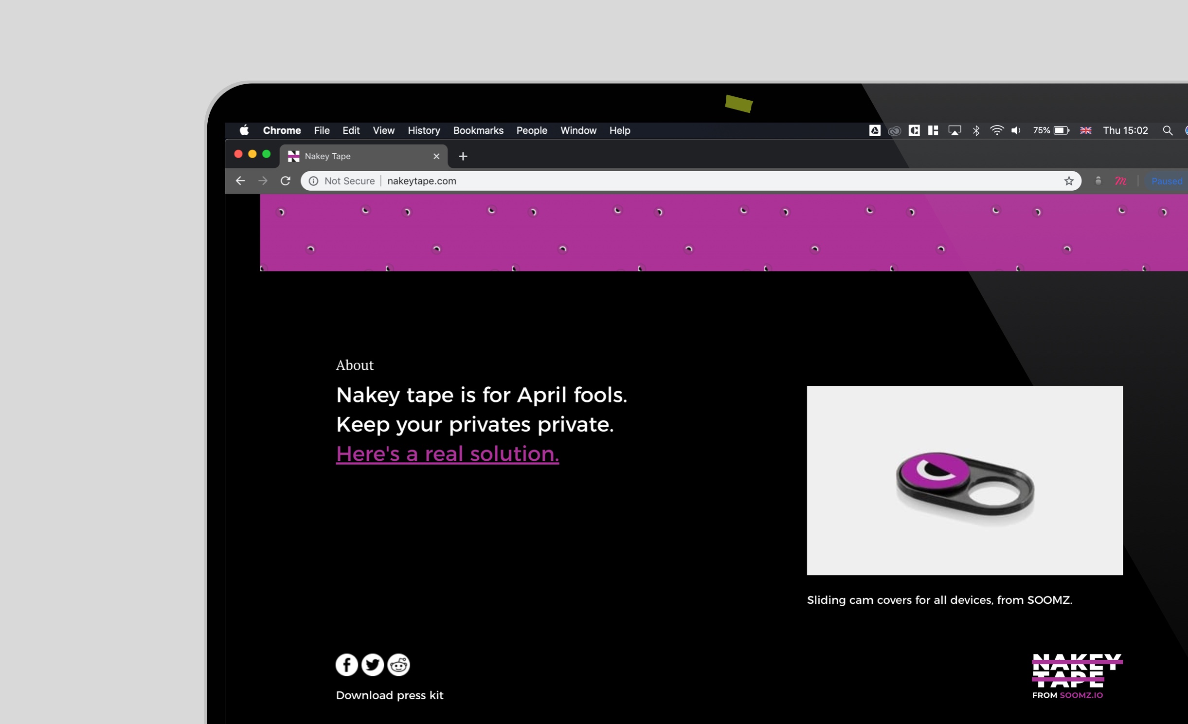
Task: Open the Window menu
Action: [x=578, y=130]
